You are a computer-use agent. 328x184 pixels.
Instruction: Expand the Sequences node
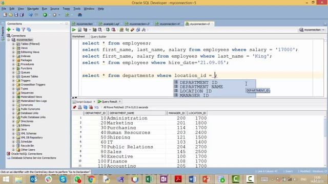pos(13,93)
